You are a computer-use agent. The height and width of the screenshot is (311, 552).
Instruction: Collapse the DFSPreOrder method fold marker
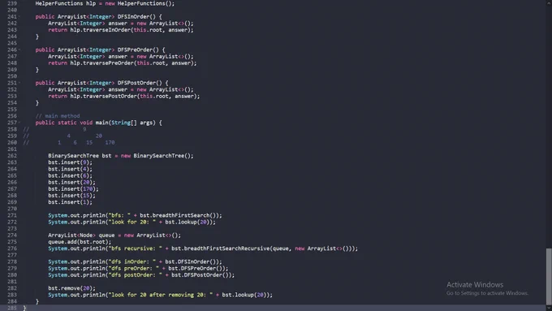(x=19, y=50)
